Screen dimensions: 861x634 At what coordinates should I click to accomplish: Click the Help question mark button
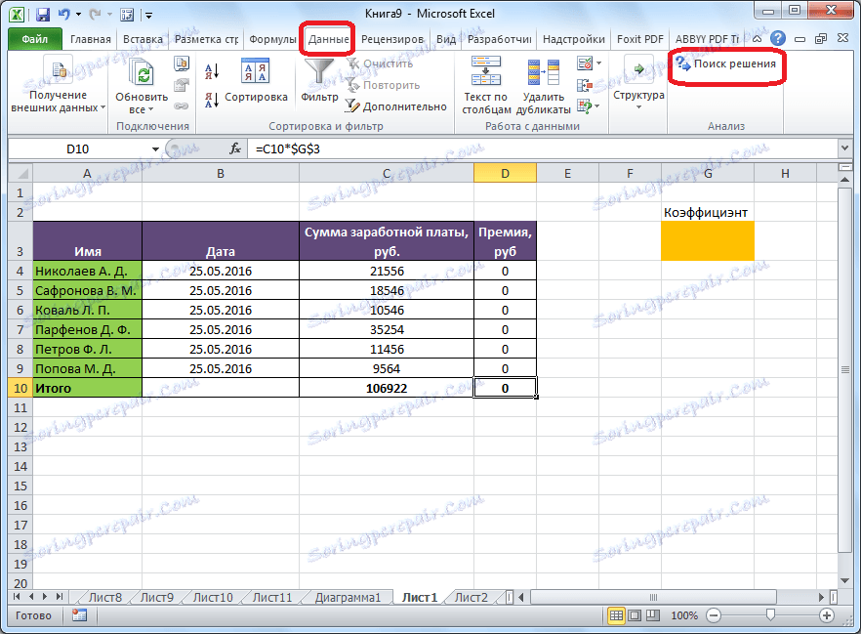click(779, 38)
